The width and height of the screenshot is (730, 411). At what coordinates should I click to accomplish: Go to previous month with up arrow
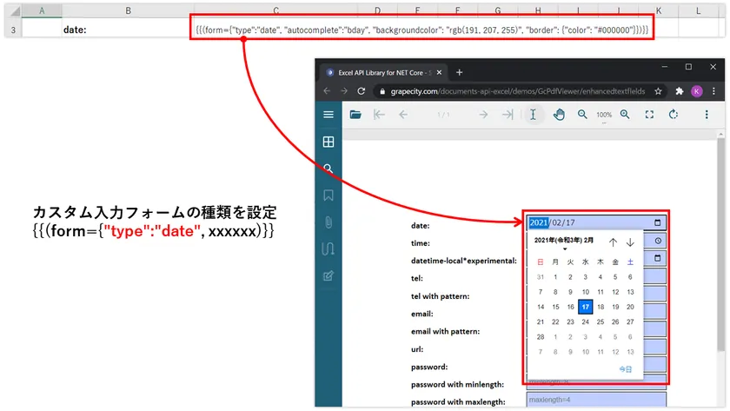(613, 242)
